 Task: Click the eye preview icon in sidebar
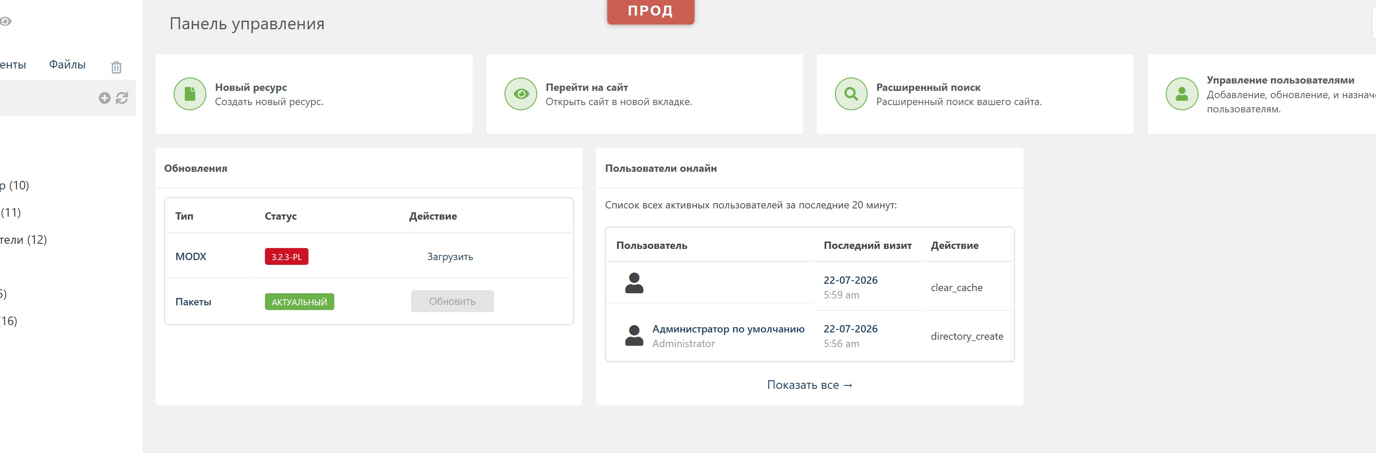click(5, 22)
